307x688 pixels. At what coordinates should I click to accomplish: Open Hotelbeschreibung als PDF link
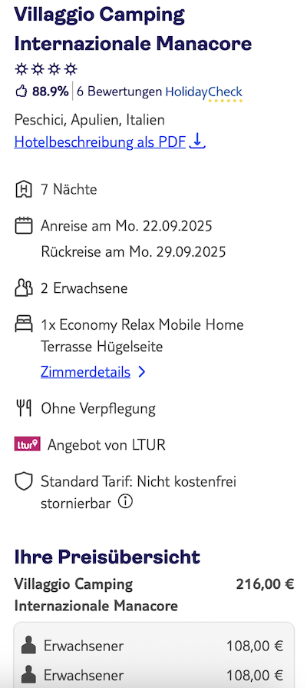pos(101,141)
